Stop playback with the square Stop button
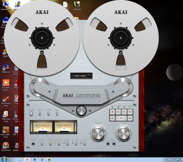 coord(130,118)
